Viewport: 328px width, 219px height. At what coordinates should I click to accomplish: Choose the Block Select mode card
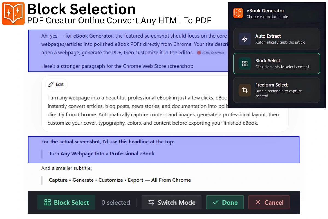coord(277,64)
